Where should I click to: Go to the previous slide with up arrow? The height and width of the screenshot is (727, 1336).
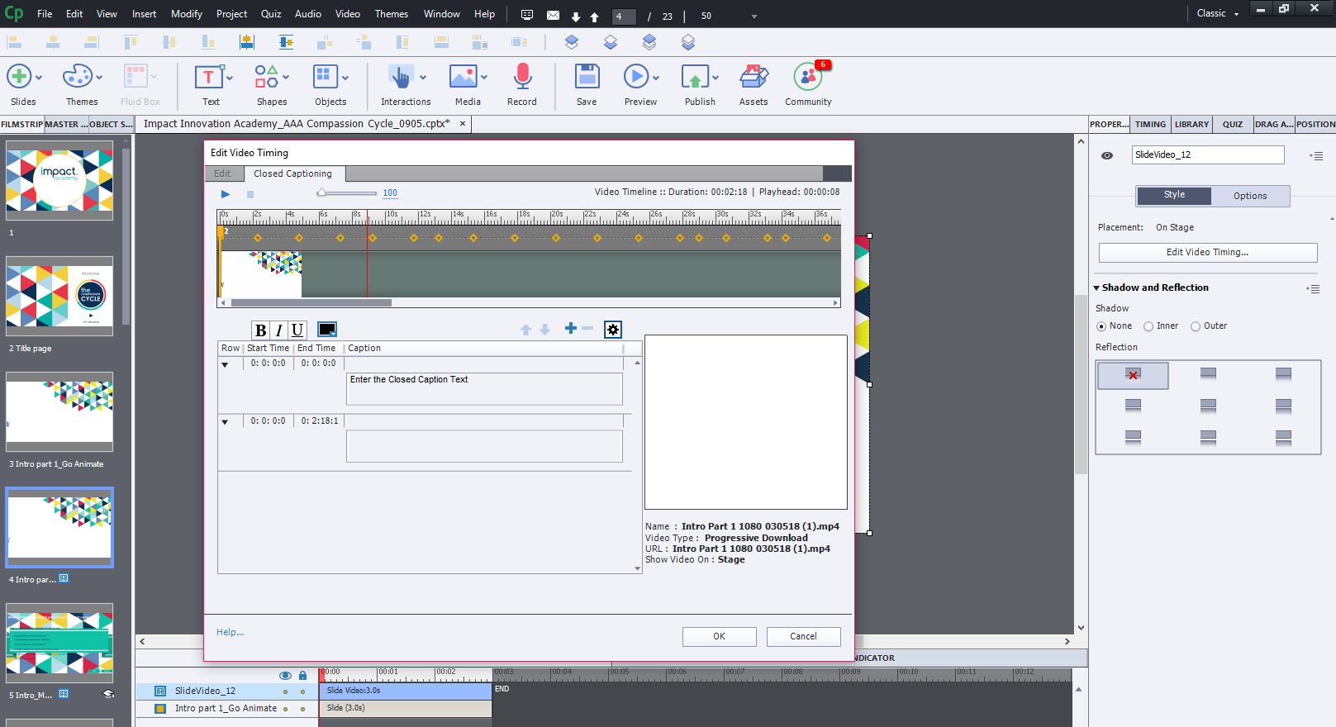tap(594, 17)
